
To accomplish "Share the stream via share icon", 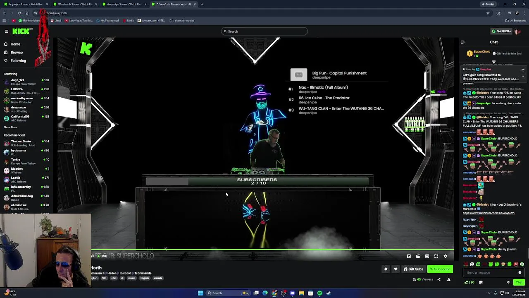I will (439, 279).
